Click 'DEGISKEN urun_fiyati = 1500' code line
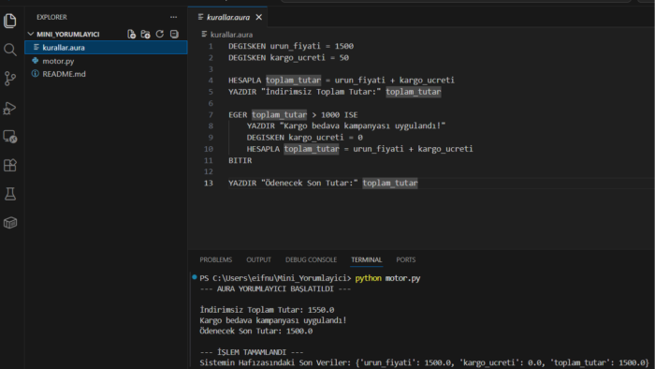This screenshot has width=655, height=369. pos(291,46)
